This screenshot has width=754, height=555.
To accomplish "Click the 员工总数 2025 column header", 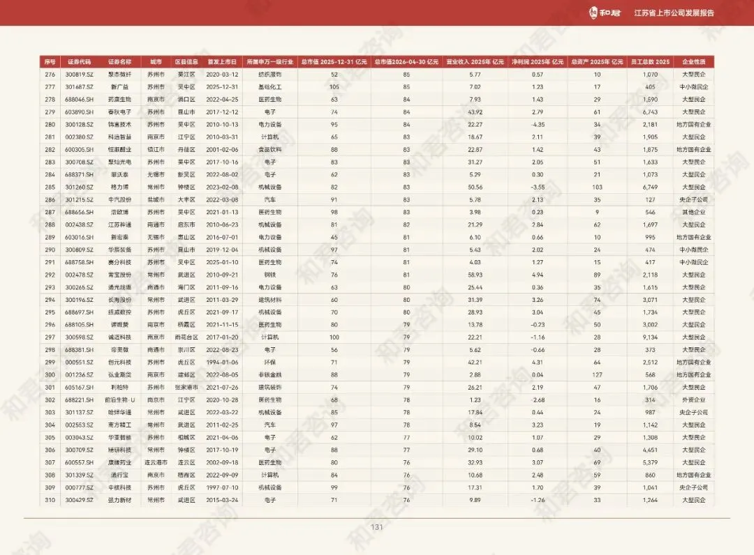I will 650,62.
